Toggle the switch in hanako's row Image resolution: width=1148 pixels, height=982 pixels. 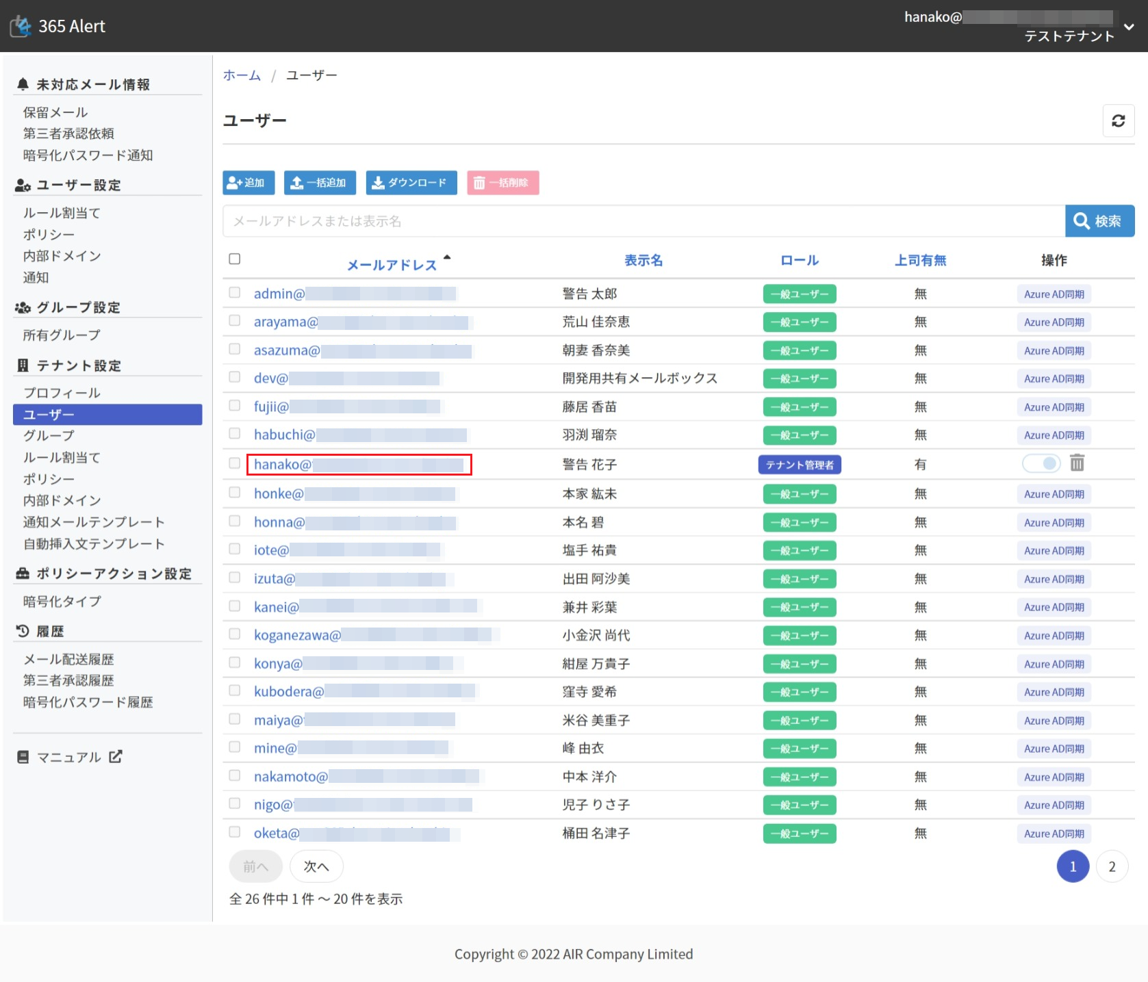point(1041,464)
